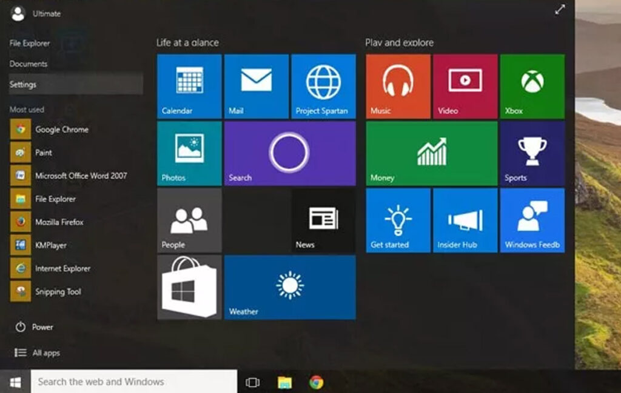
Task: Select Settings from the sidebar
Action: pos(24,84)
